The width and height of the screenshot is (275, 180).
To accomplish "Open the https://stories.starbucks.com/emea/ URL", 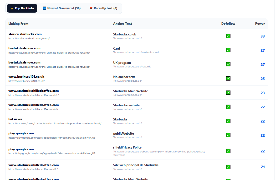I will pos(29,39).
